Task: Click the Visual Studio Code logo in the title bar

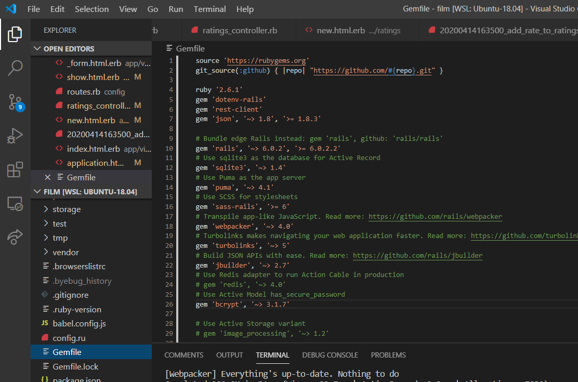Action: [11, 9]
